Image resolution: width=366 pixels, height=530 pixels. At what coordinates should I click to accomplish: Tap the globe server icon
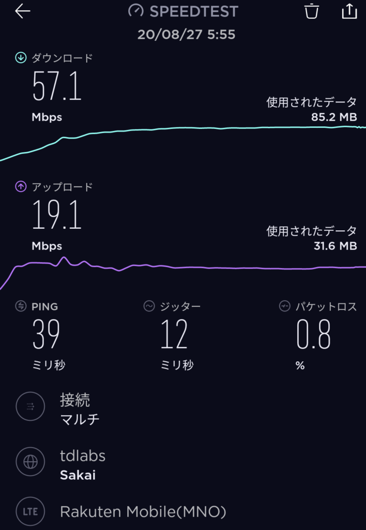(30, 462)
